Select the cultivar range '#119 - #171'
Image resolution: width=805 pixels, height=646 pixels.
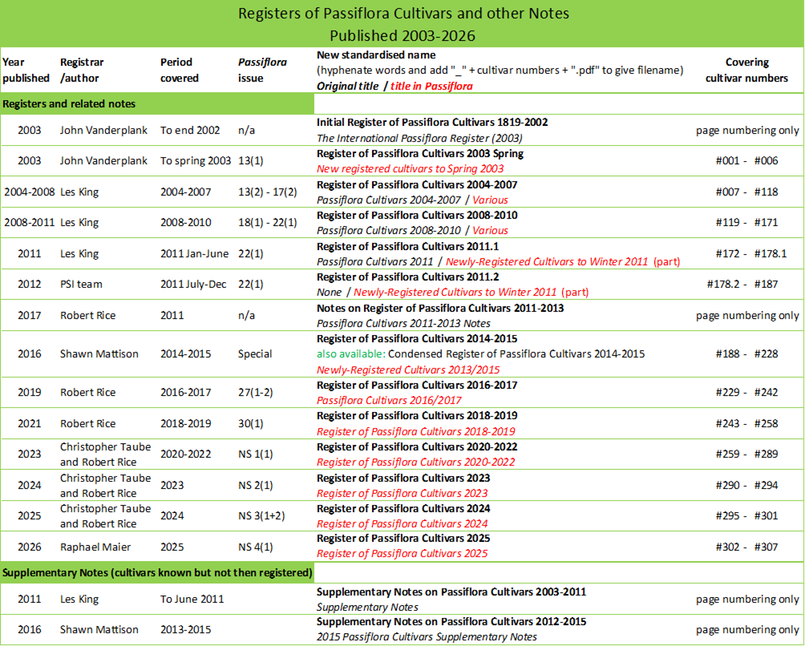pyautogui.click(x=746, y=222)
